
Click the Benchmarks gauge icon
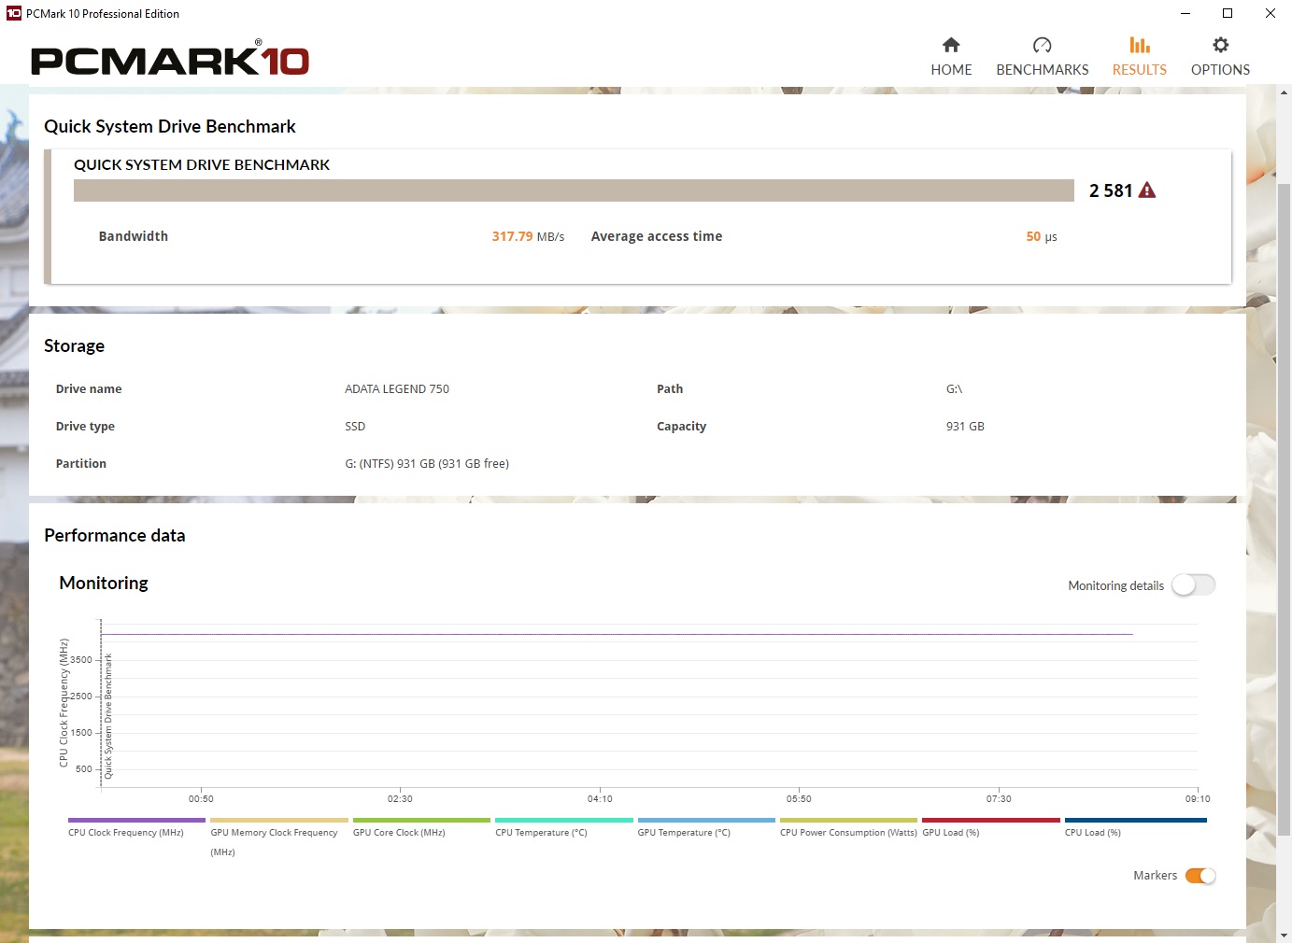coord(1043,45)
